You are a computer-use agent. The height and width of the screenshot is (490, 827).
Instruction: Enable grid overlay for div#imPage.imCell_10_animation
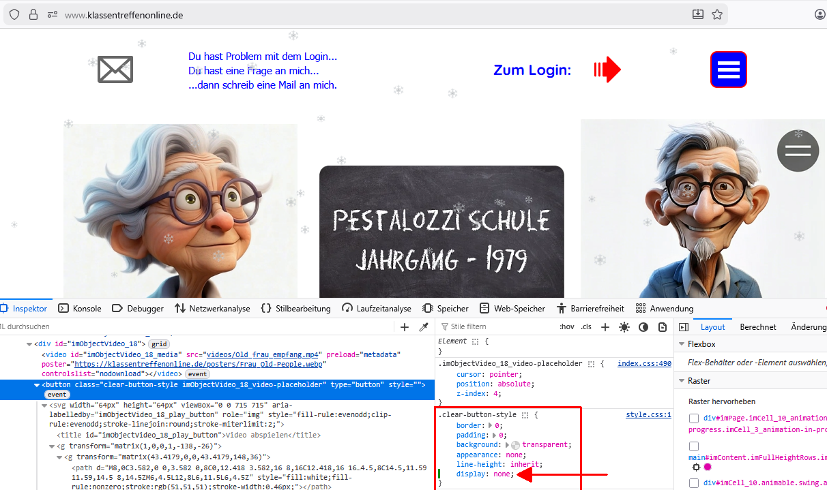pyautogui.click(x=694, y=418)
